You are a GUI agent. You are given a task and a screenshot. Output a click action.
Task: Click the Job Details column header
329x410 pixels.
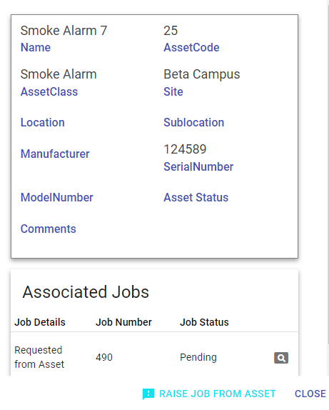pos(40,322)
